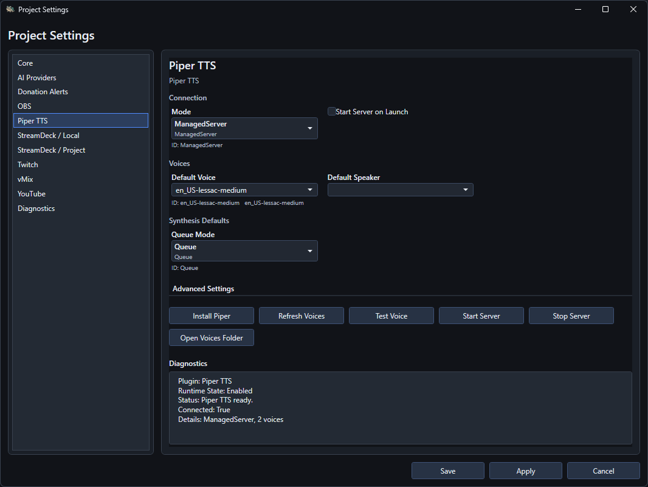648x487 pixels.
Task: Open the Mode ManagedServer dropdown
Action: (x=244, y=128)
